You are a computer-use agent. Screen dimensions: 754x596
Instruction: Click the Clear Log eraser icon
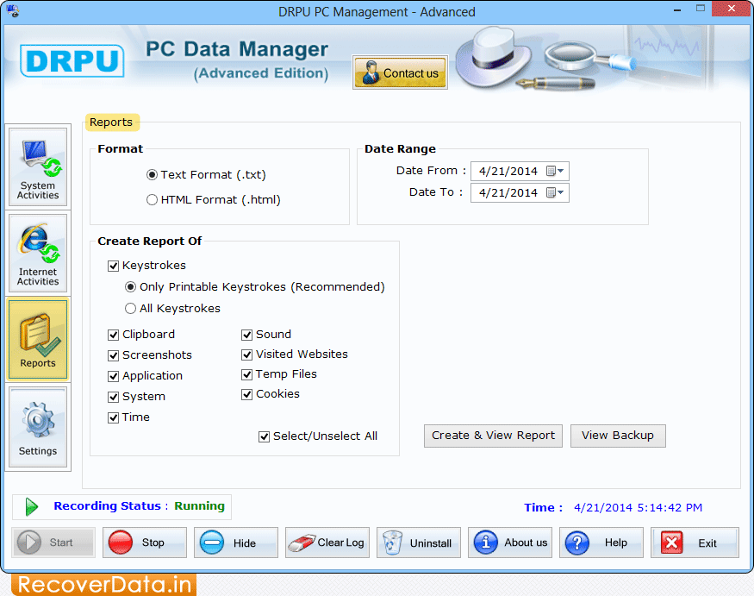302,543
